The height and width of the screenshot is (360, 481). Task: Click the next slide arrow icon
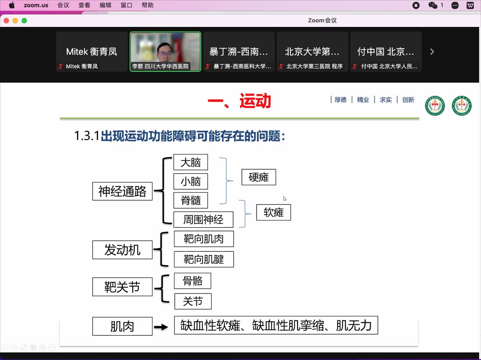[x=14, y=347]
